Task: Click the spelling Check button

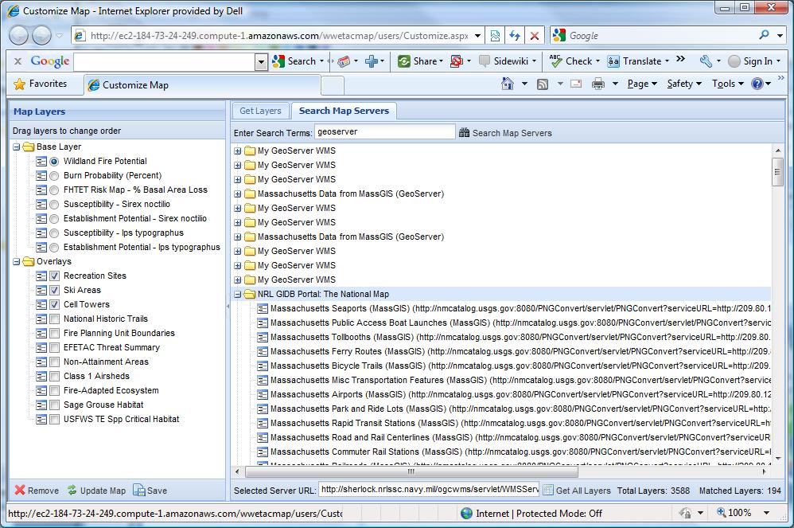Action: tap(574, 61)
